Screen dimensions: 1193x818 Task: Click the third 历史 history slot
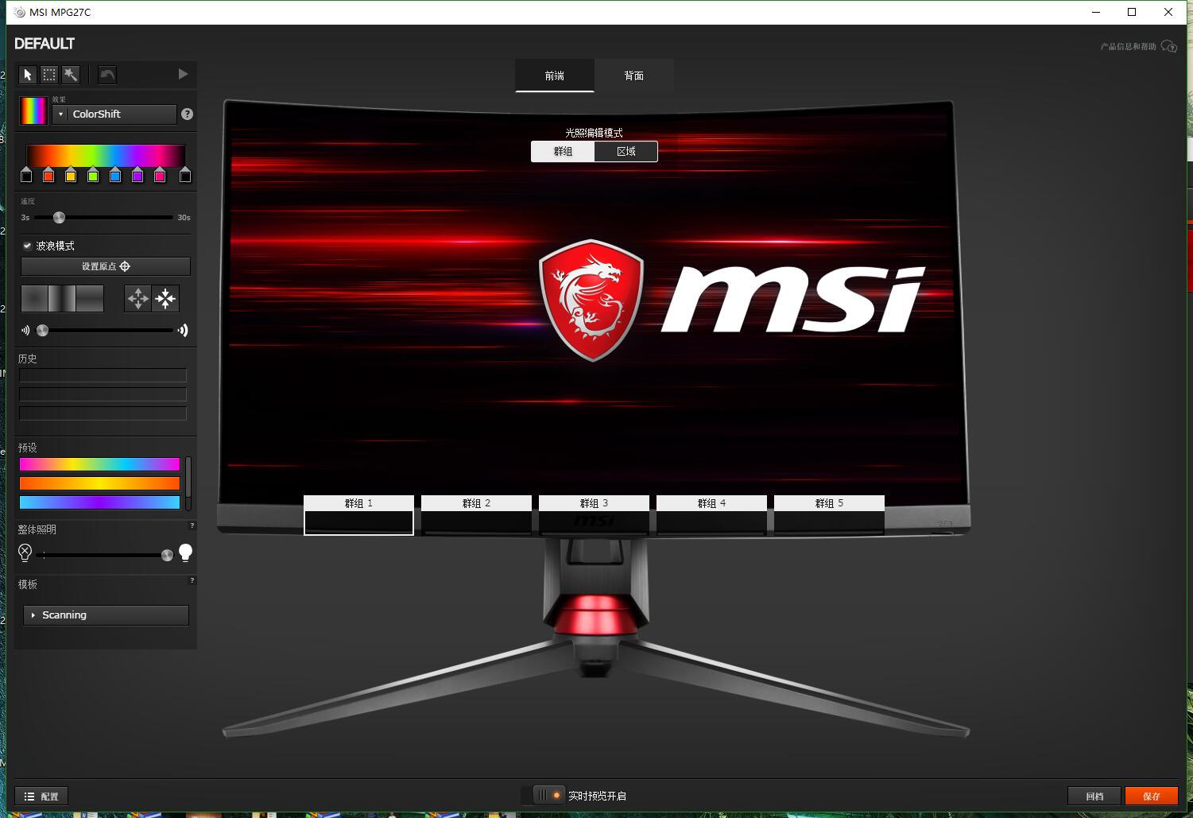tap(103, 413)
